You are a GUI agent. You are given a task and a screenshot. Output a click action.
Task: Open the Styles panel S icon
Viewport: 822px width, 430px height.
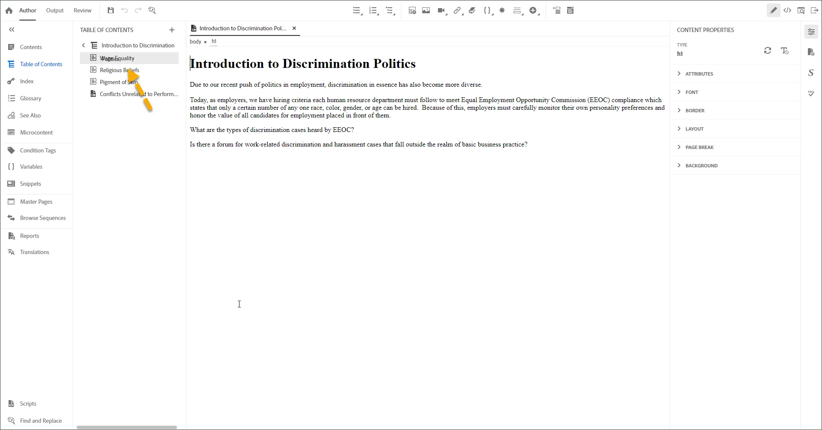pyautogui.click(x=811, y=73)
